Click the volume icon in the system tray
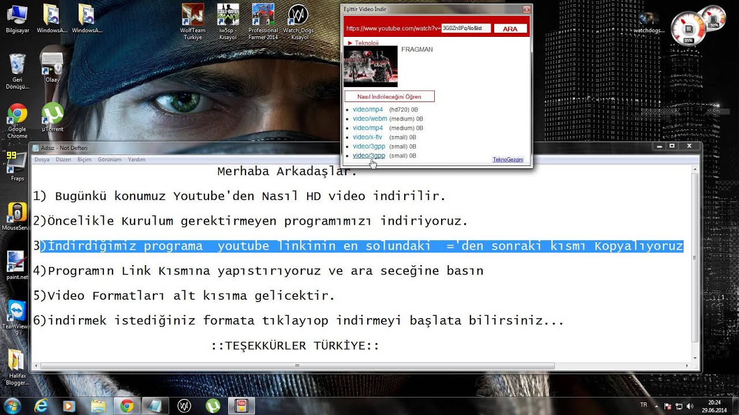The height and width of the screenshot is (415, 739). point(690,406)
